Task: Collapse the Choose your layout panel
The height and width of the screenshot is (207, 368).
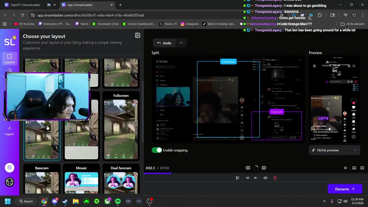Action: point(137,35)
